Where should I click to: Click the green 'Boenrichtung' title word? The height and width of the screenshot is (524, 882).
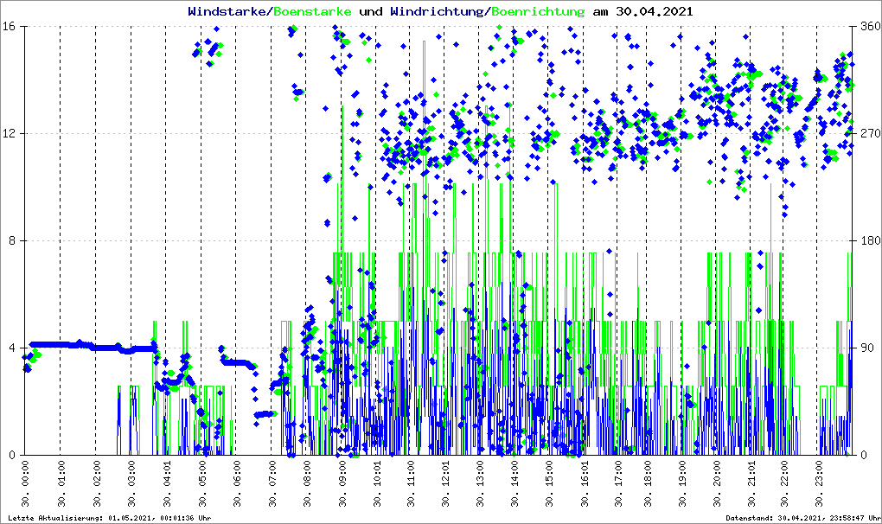coord(537,11)
